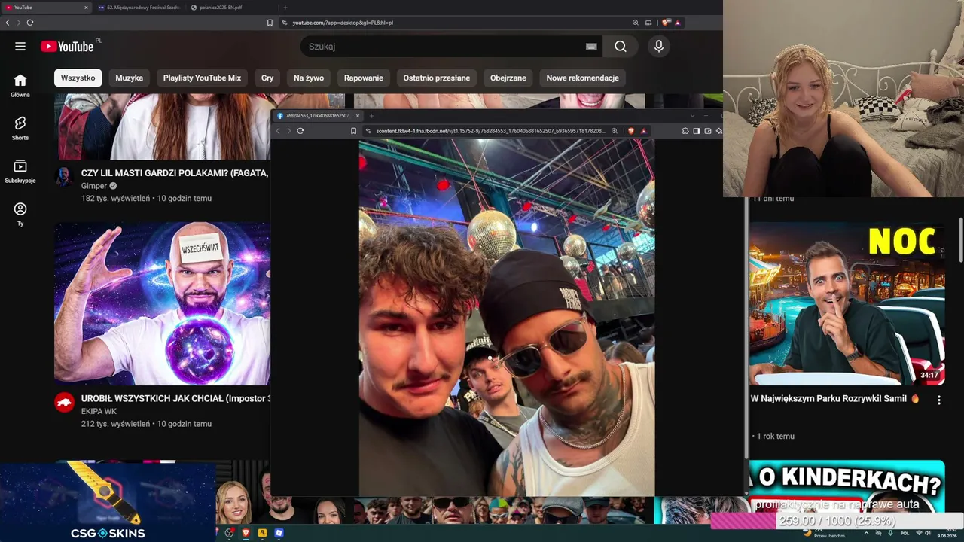Open a new tab in YouTube window
The image size is (964, 542).
pyautogui.click(x=285, y=8)
